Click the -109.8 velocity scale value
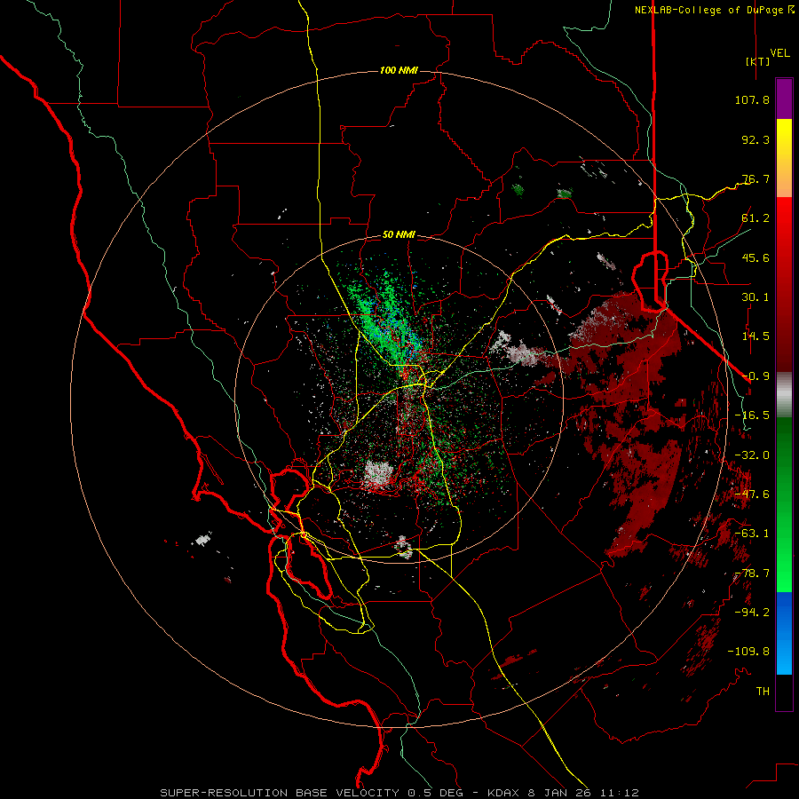Viewport: 799px width, 799px height. 748,652
